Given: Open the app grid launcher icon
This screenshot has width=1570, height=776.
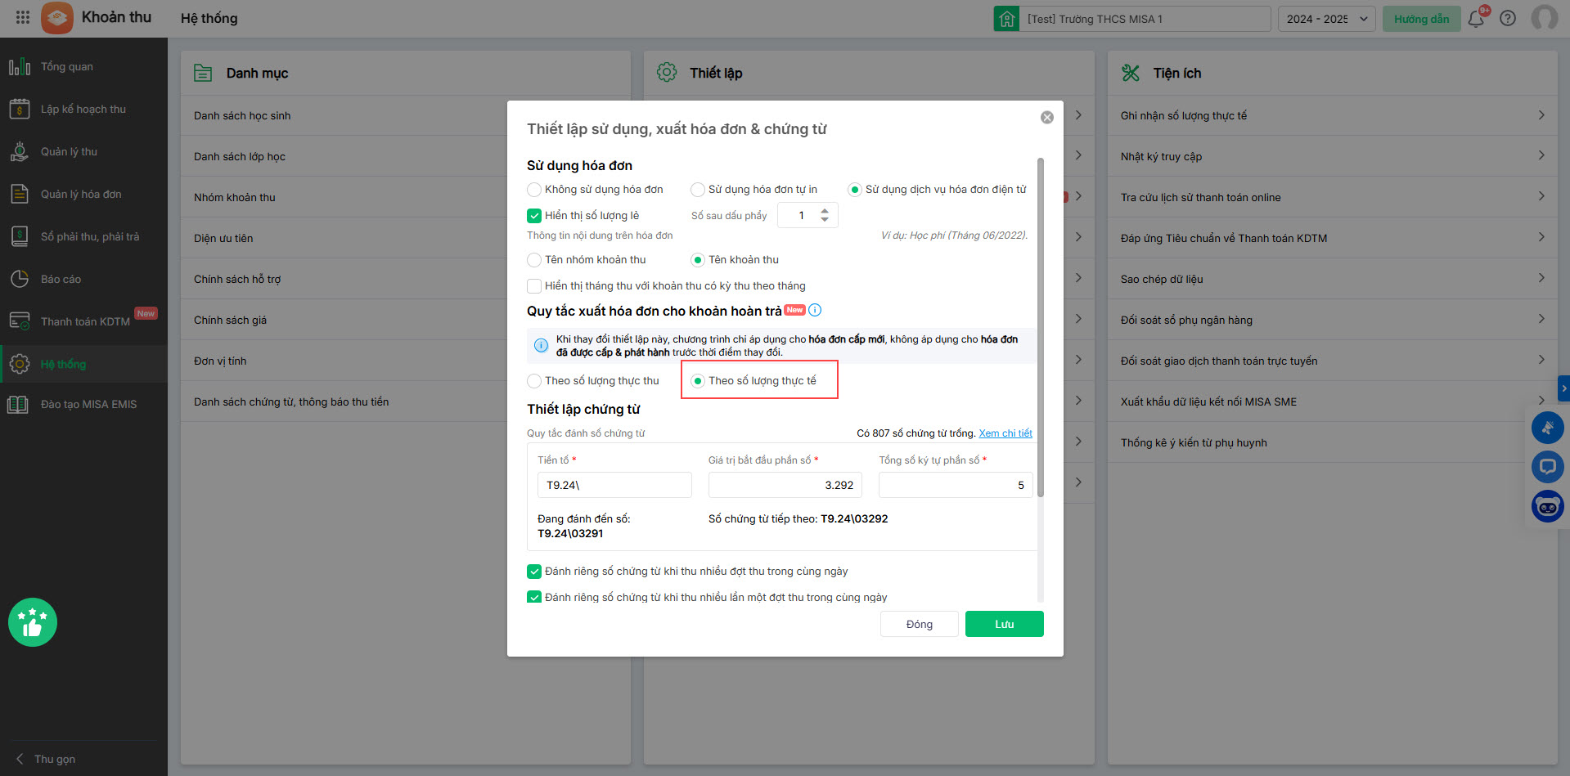Looking at the screenshot, I should (23, 17).
